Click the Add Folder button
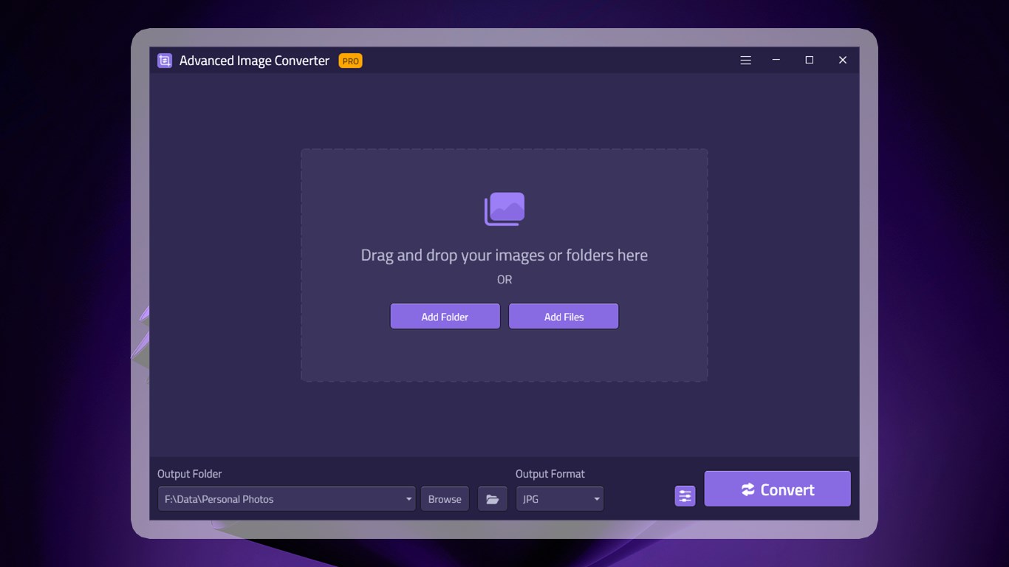 point(445,317)
